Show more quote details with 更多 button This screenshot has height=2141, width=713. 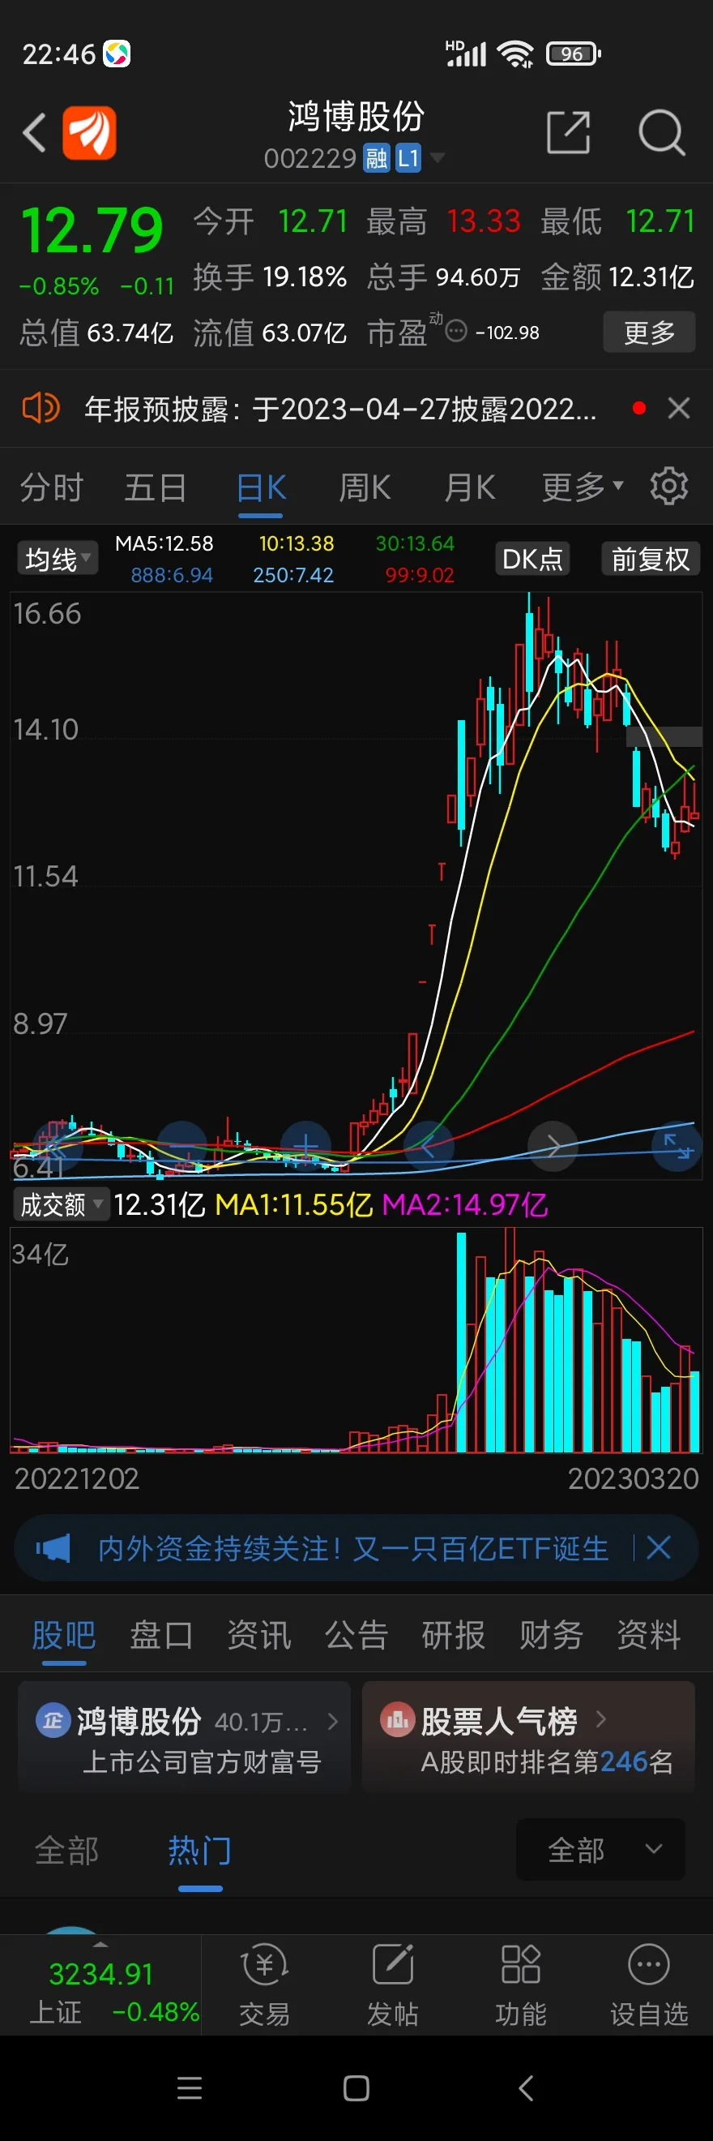pos(649,333)
